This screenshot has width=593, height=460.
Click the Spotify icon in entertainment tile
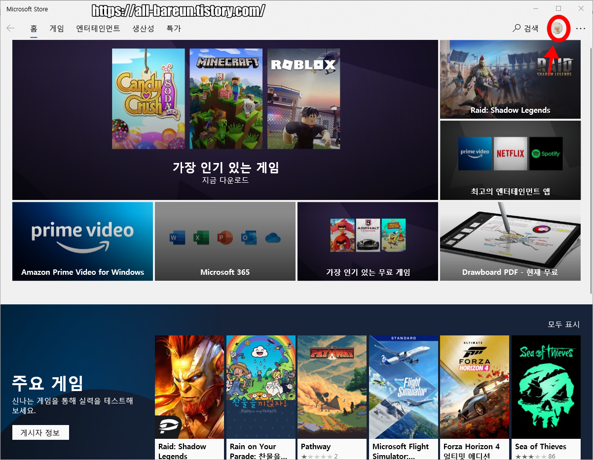[546, 154]
